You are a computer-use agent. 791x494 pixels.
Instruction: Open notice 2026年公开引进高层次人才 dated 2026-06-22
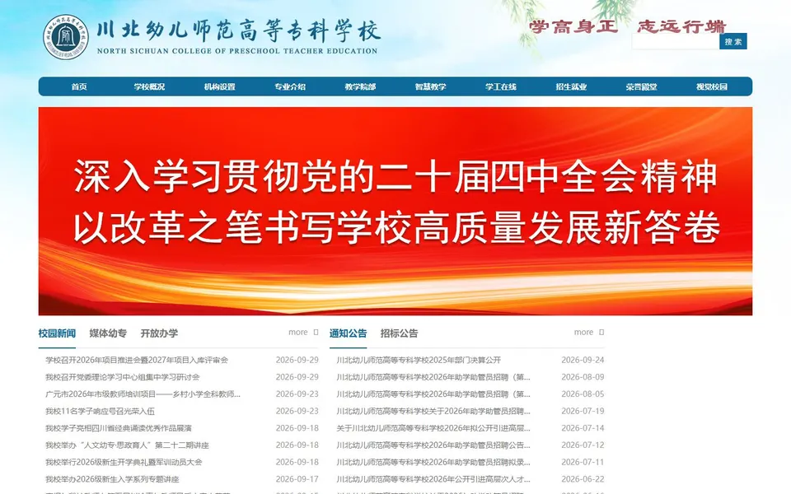click(x=433, y=479)
